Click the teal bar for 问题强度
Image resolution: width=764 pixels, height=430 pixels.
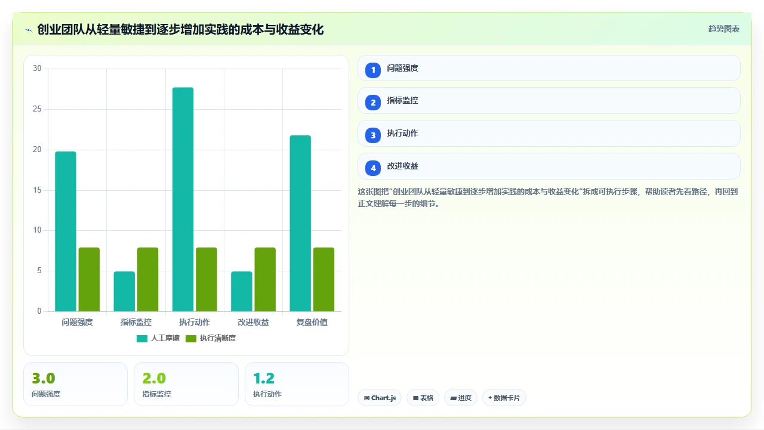66,231
